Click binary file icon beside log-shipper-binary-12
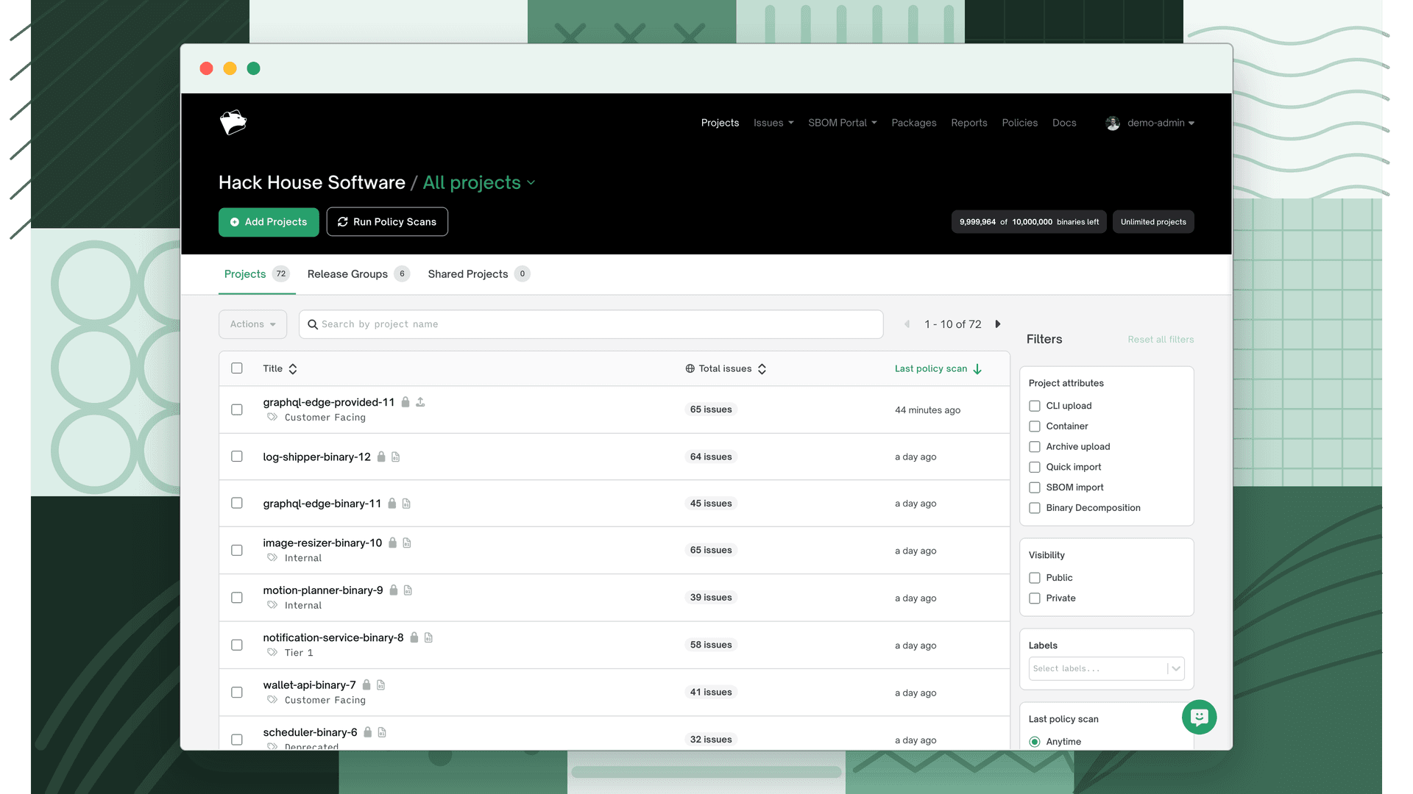1413x794 pixels. (x=395, y=457)
